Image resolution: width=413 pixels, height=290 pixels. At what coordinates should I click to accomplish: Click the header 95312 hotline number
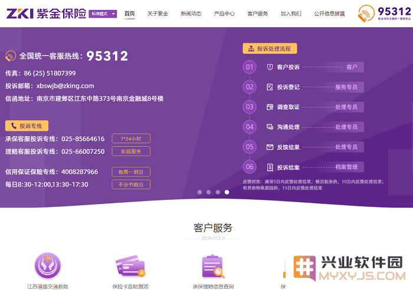tap(394, 11)
